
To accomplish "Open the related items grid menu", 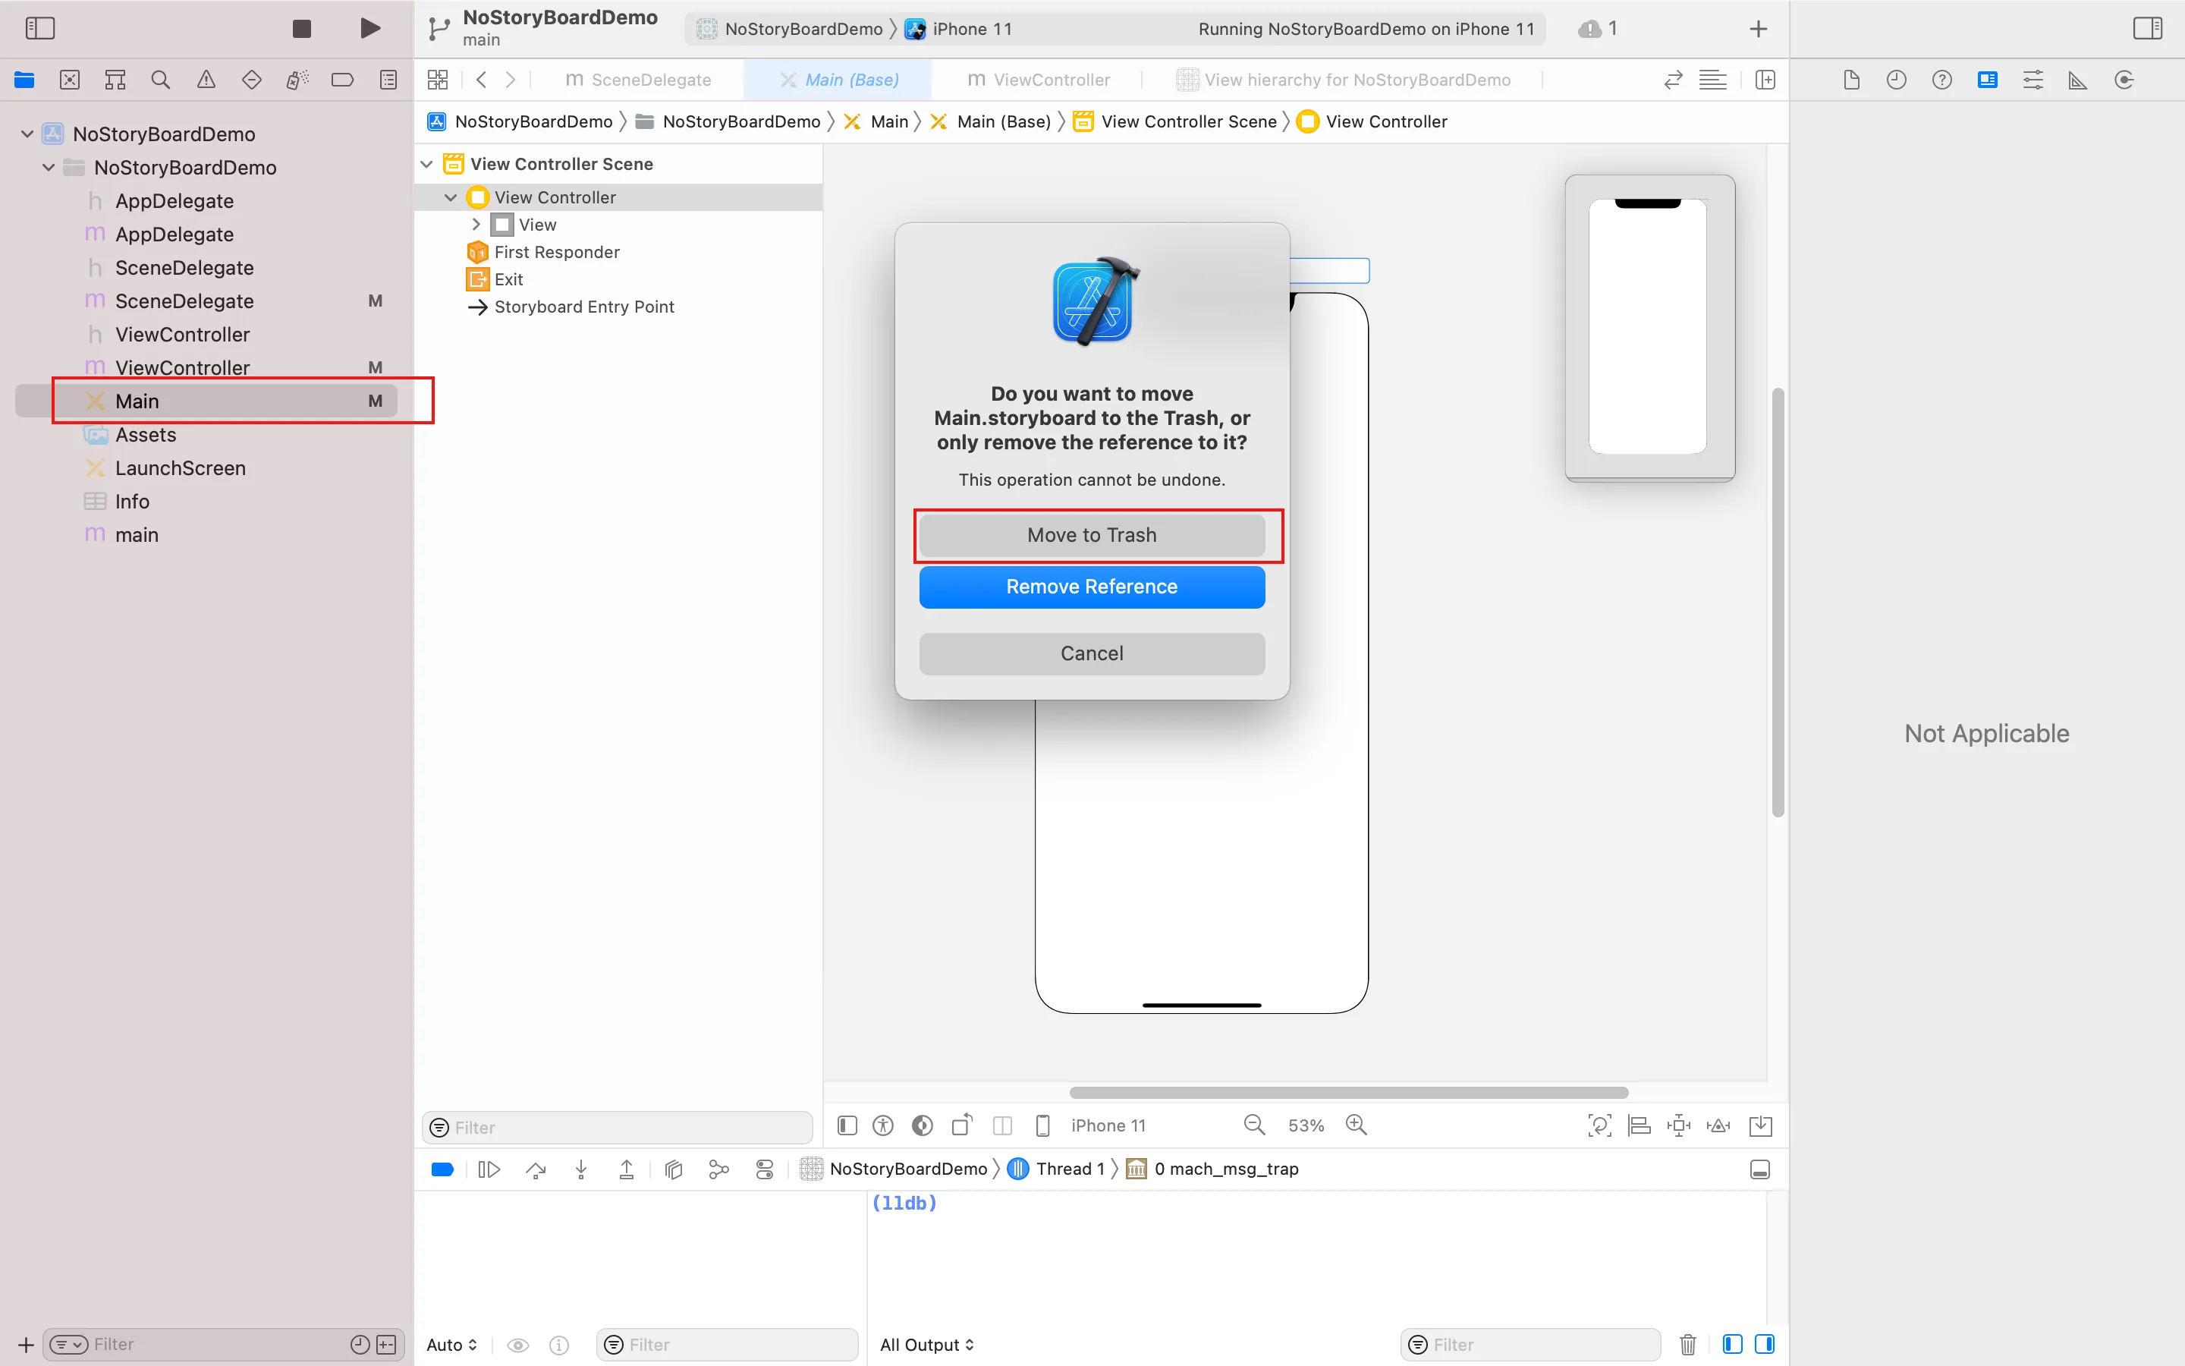I will click(x=438, y=80).
